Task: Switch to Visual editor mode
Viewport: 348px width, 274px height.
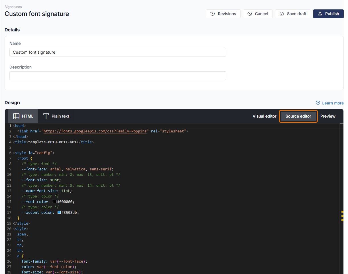Action: coord(264,116)
